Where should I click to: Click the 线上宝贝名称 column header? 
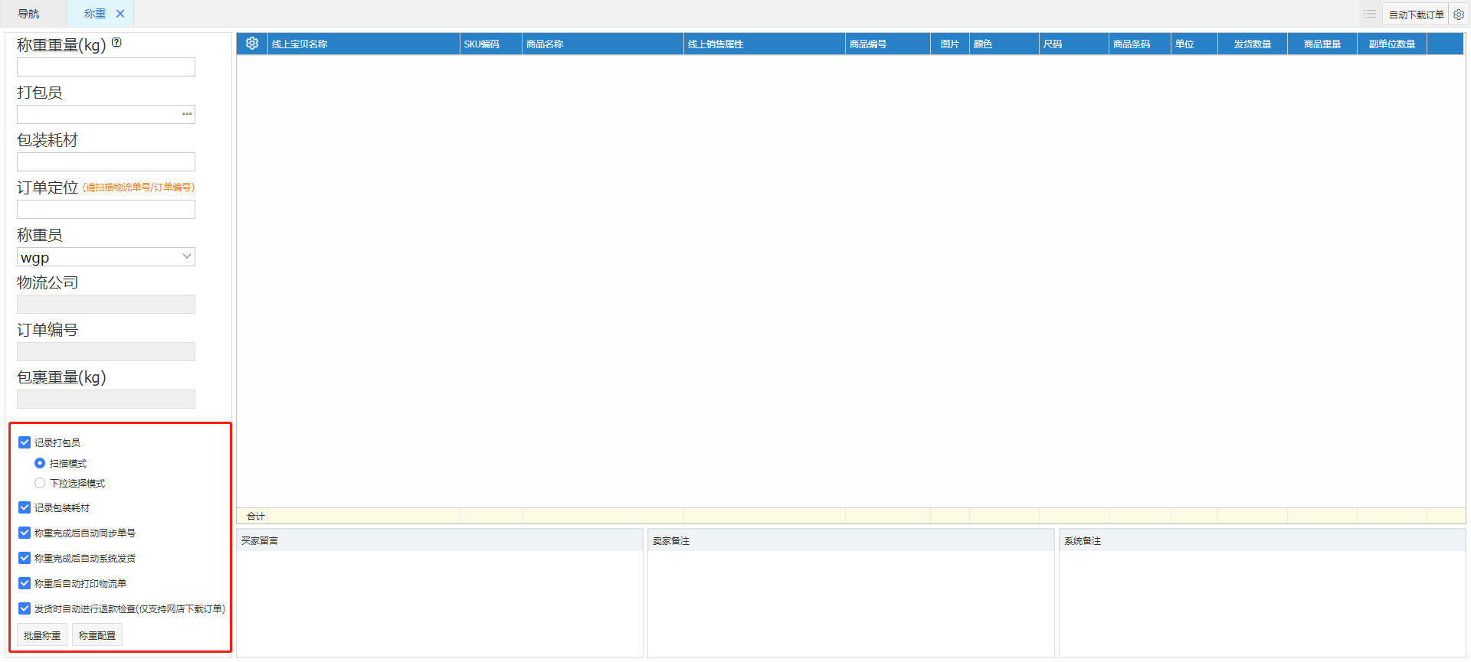tap(363, 44)
